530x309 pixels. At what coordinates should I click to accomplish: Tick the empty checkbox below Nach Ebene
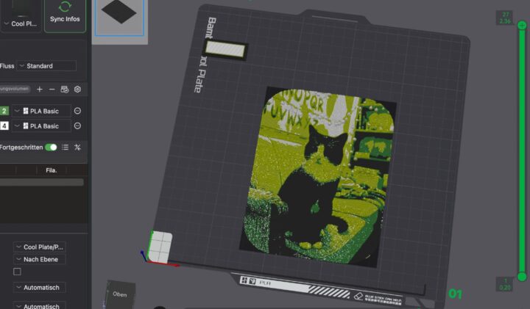[x=17, y=272]
